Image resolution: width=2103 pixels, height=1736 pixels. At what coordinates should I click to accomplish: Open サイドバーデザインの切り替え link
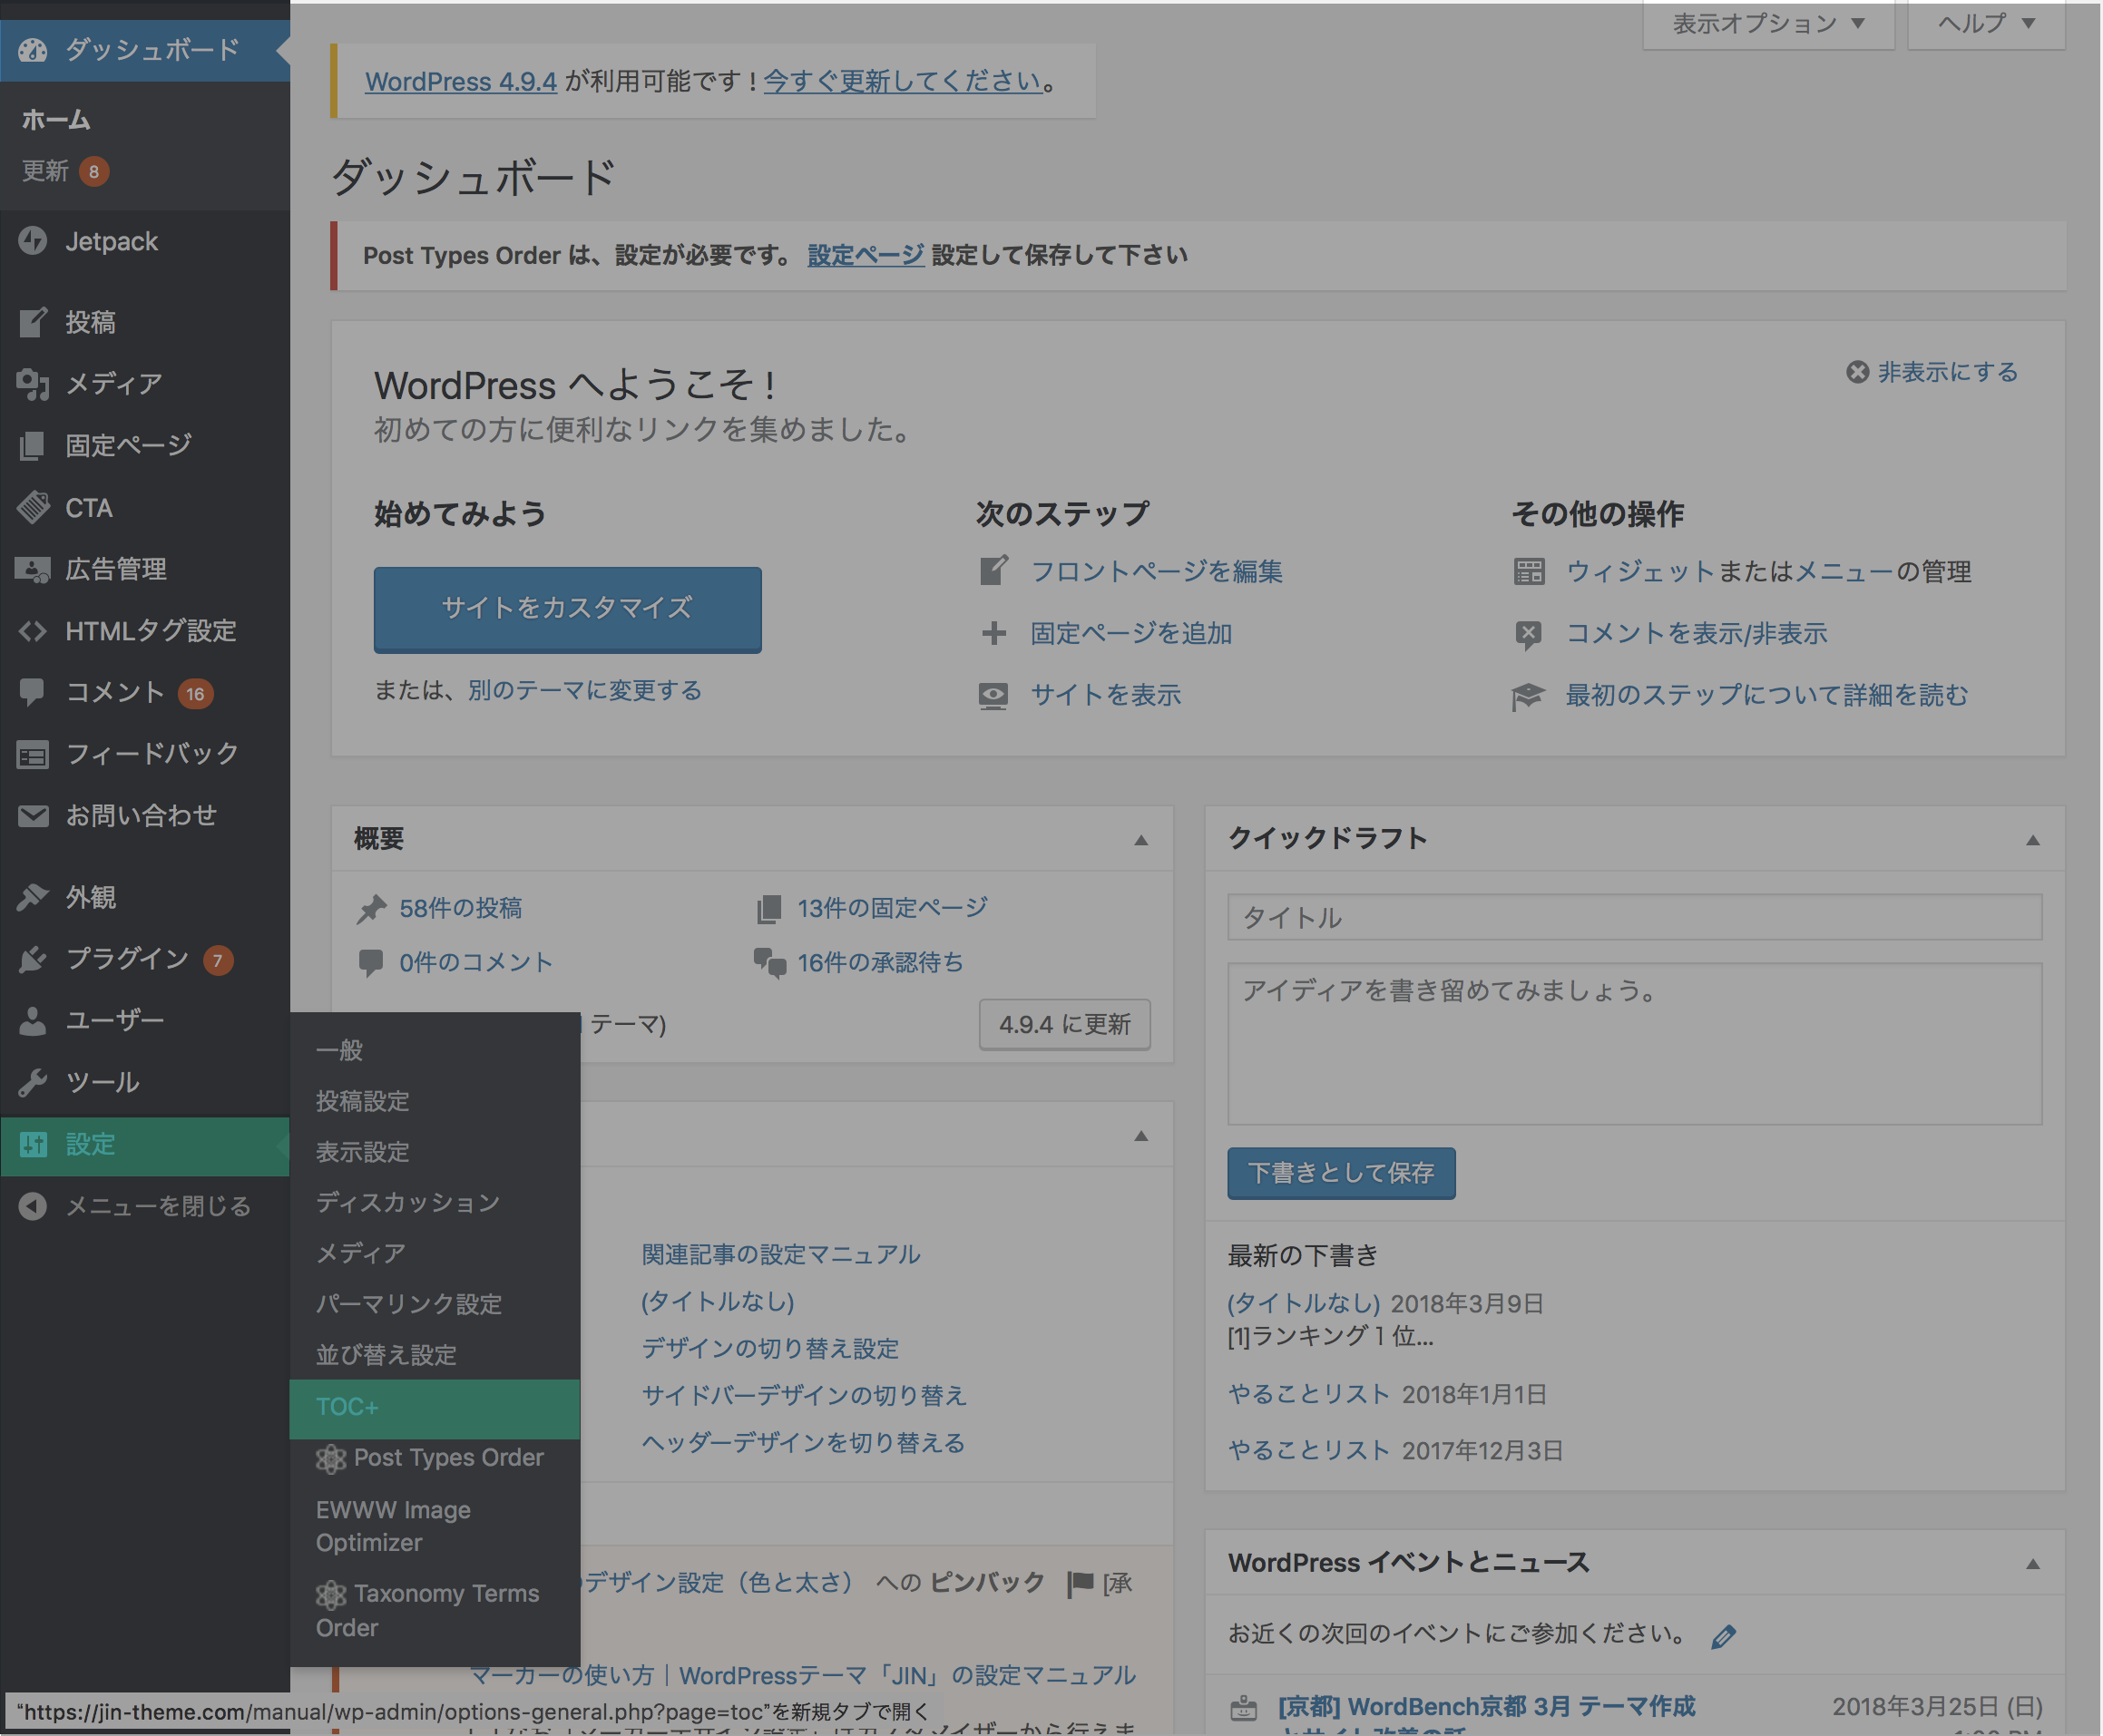click(805, 1396)
